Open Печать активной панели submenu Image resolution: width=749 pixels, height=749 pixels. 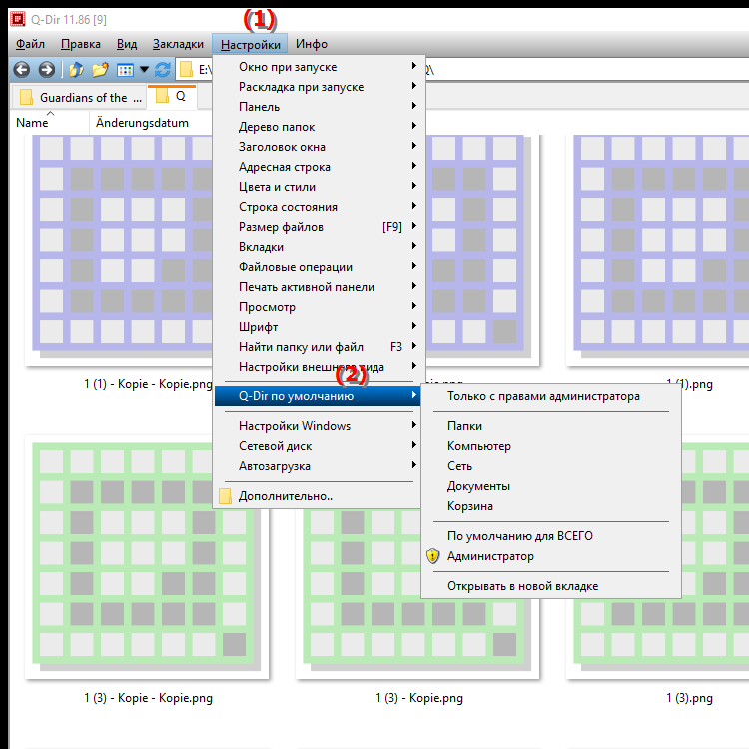point(318,287)
